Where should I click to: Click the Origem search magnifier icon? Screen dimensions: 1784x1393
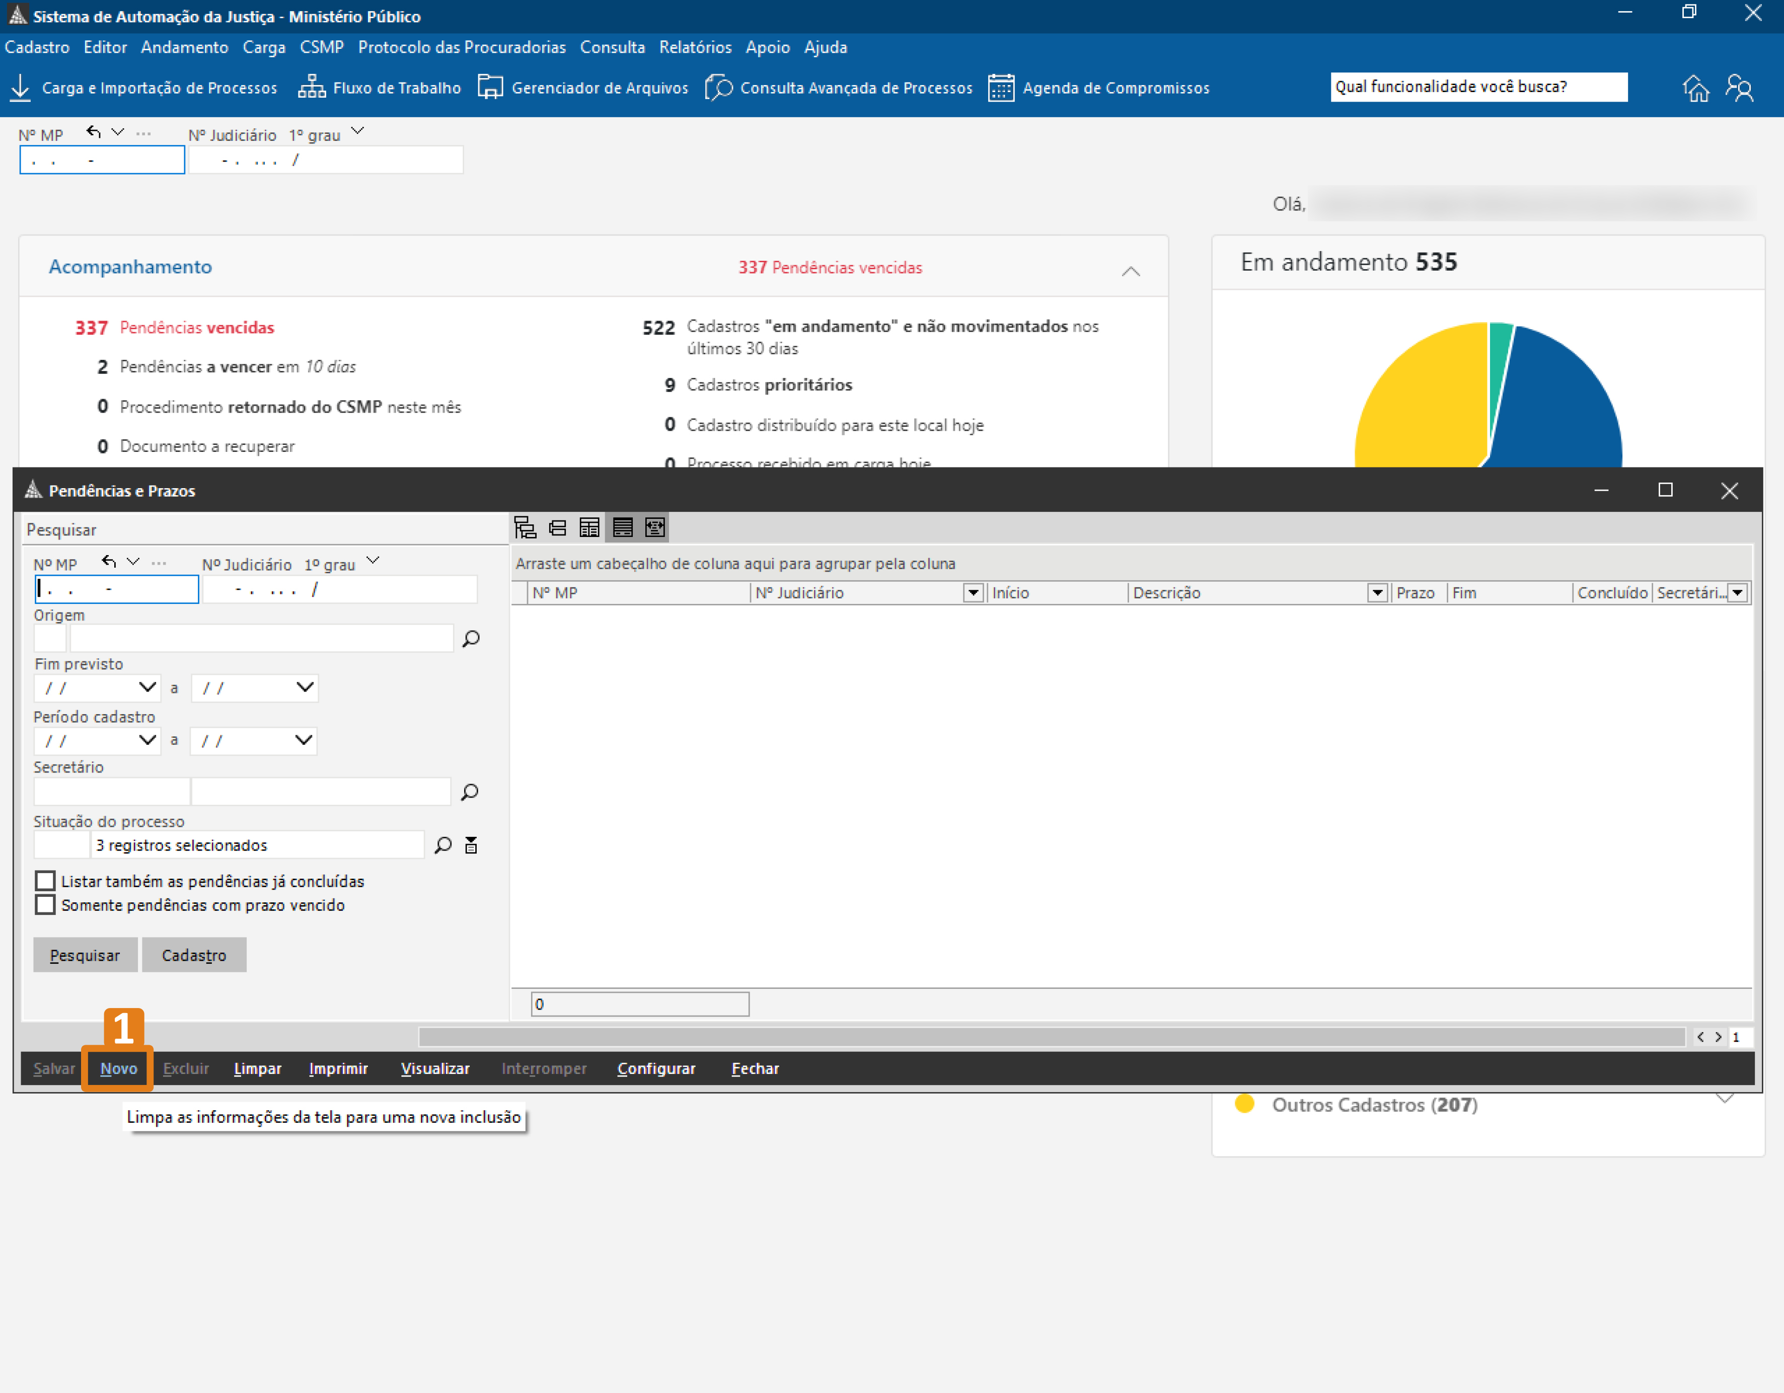point(471,639)
